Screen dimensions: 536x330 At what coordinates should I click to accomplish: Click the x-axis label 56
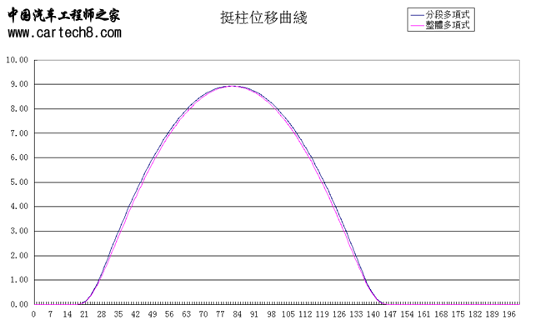click(x=169, y=314)
